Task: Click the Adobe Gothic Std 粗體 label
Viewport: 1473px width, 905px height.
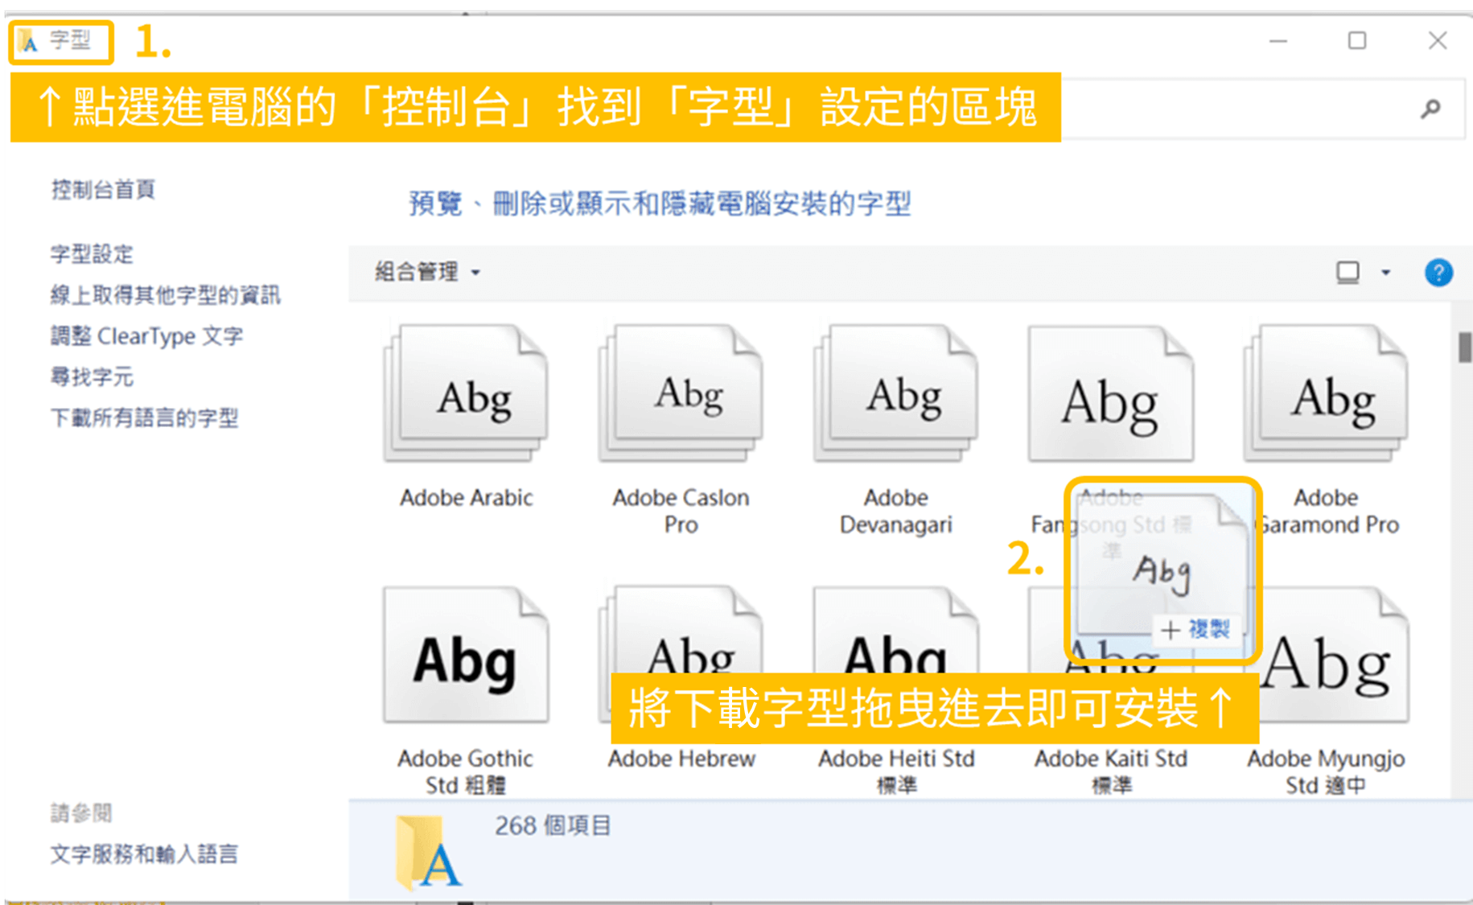Action: [466, 771]
